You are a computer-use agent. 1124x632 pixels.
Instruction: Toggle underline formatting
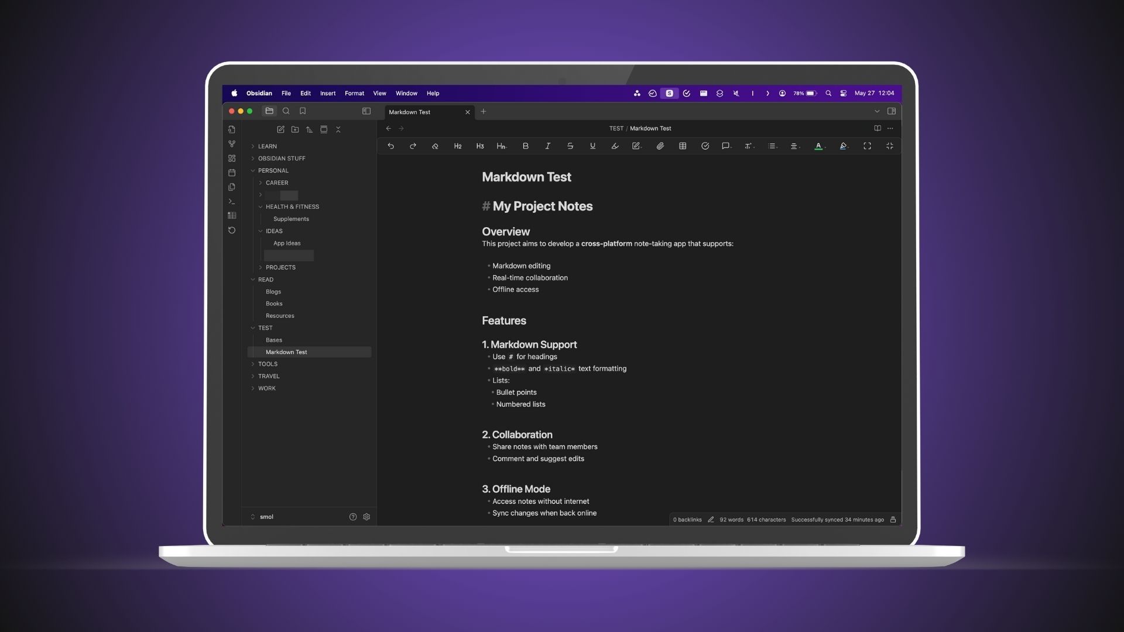(x=592, y=146)
